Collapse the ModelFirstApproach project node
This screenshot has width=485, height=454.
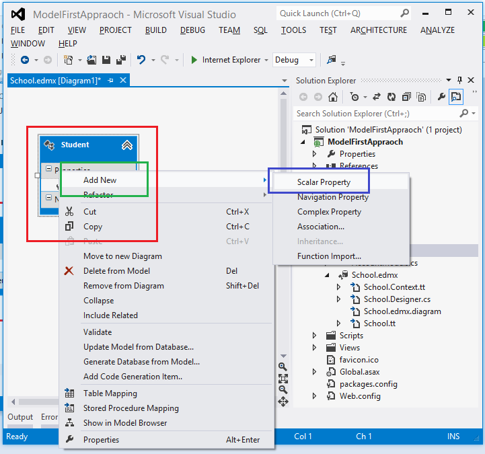coord(303,142)
